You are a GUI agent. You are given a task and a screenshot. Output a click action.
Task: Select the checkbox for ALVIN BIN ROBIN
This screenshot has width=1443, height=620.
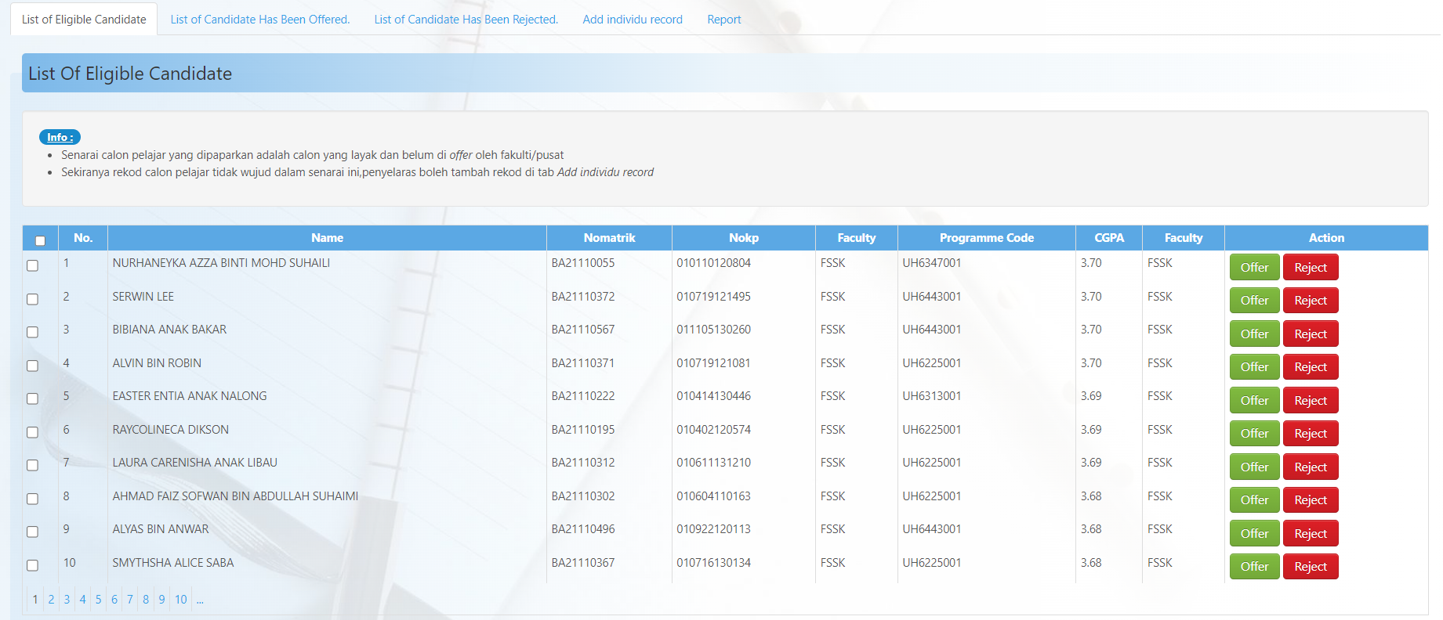coord(33,366)
